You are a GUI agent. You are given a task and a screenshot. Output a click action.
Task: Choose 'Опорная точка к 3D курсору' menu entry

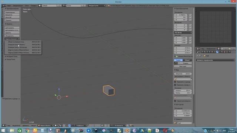(23, 47)
